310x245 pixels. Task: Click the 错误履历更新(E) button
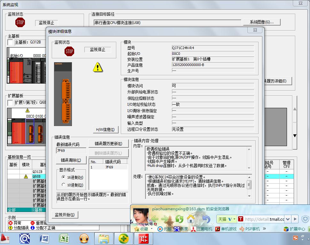point(108,144)
